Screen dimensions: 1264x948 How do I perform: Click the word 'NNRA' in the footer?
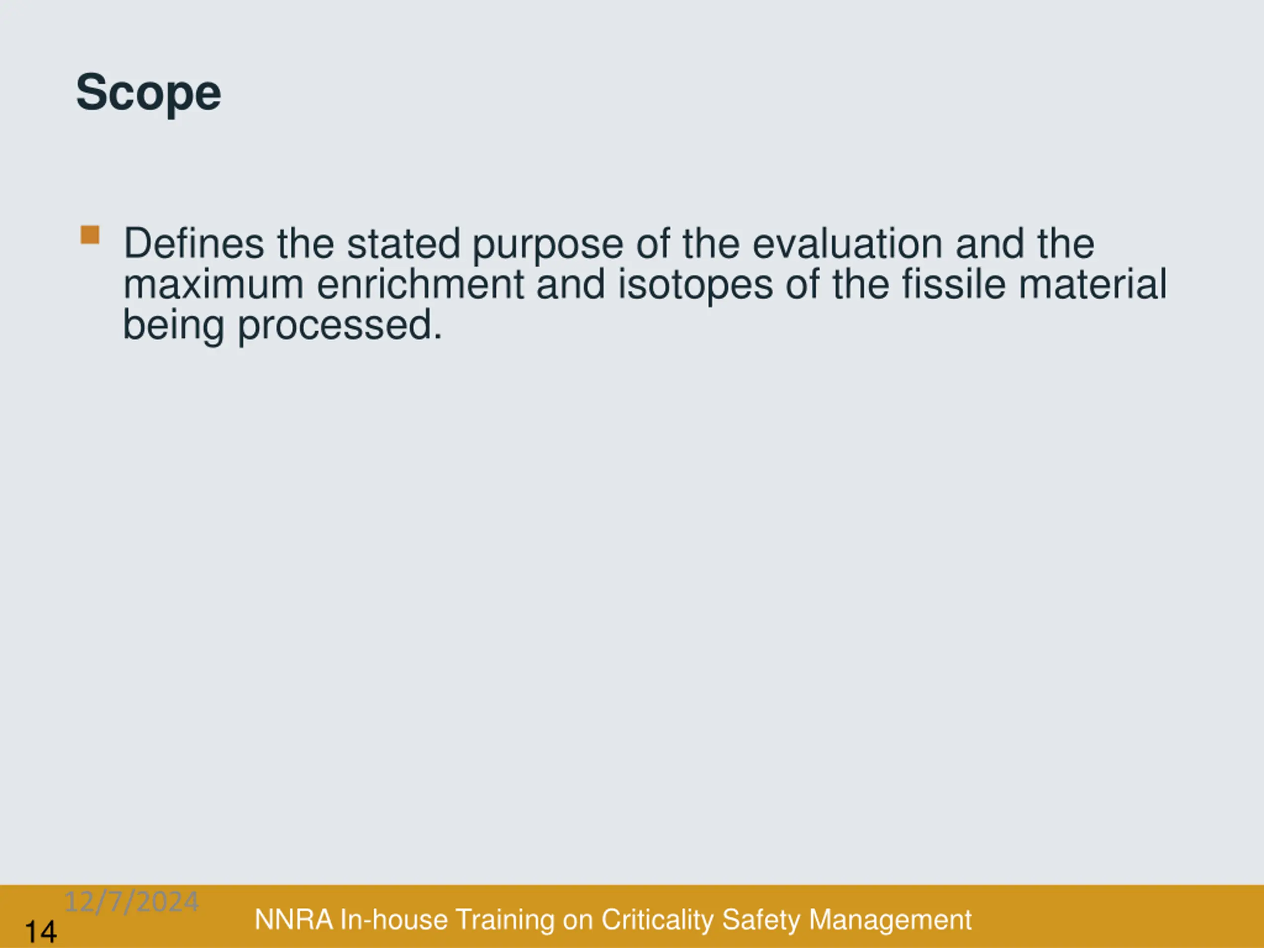coord(294,920)
